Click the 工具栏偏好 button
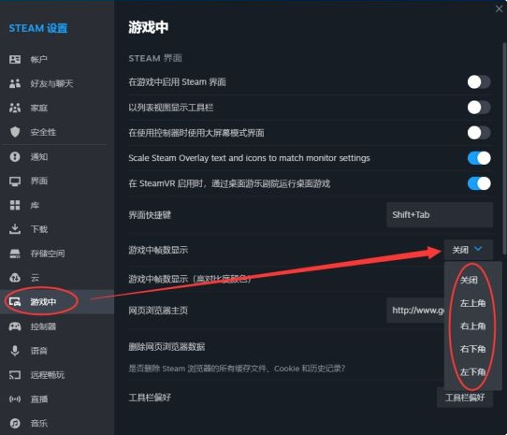507x435 pixels. tap(465, 398)
